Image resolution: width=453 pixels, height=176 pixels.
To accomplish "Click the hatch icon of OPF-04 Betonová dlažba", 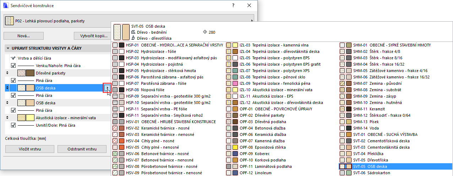I will pos(229,128).
